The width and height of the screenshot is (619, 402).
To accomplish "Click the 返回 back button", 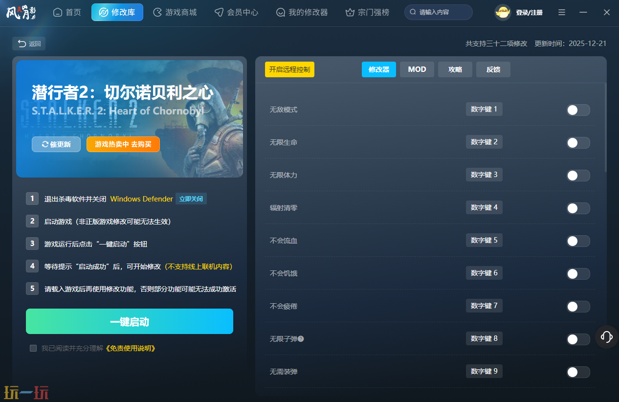I will 29,44.
